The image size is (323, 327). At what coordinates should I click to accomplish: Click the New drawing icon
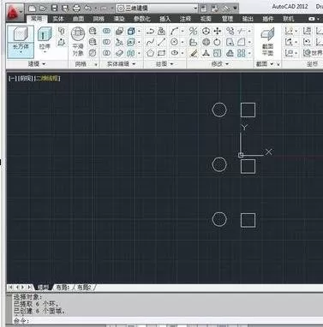[32, 9]
